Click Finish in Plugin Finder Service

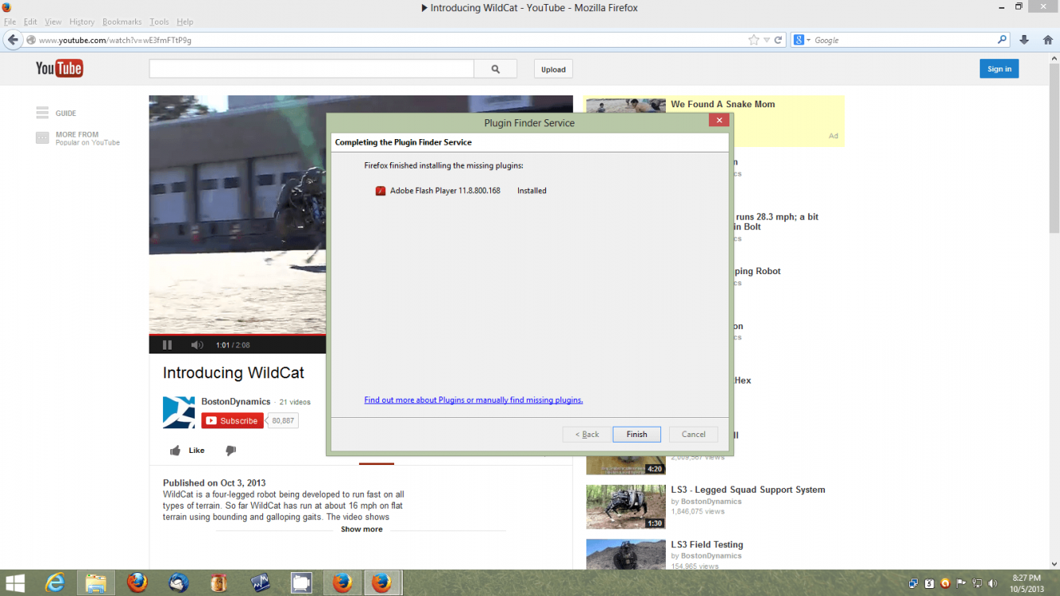pyautogui.click(x=636, y=434)
